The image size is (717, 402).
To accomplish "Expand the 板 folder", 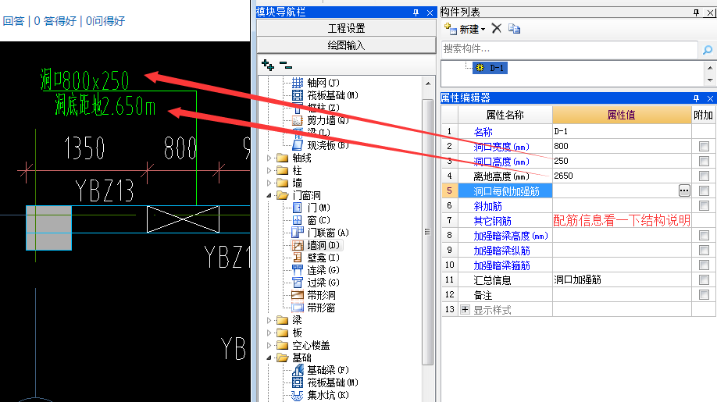I will click(269, 333).
